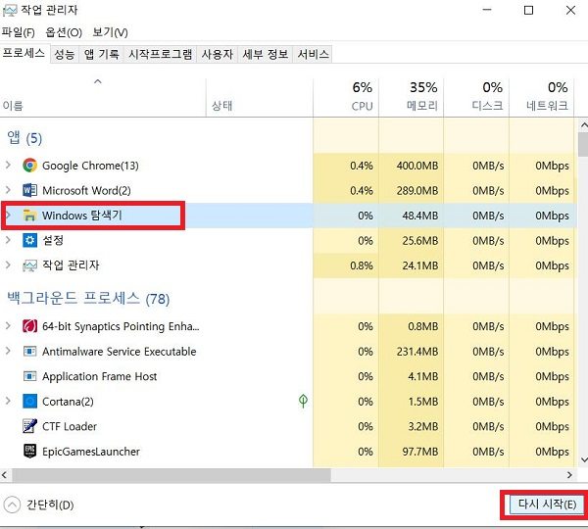Click the CTF Loader pen icon

[x=29, y=426]
